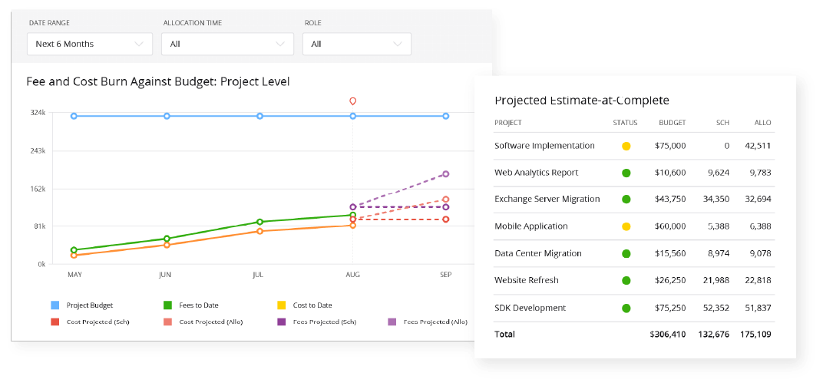Click the red location marker above AUG
Image resolution: width=823 pixels, height=386 pixels.
(x=353, y=101)
